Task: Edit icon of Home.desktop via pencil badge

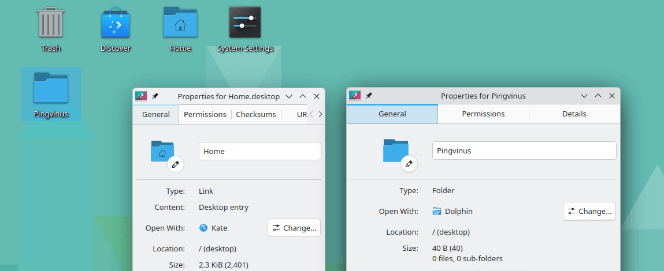Action: 176,164
